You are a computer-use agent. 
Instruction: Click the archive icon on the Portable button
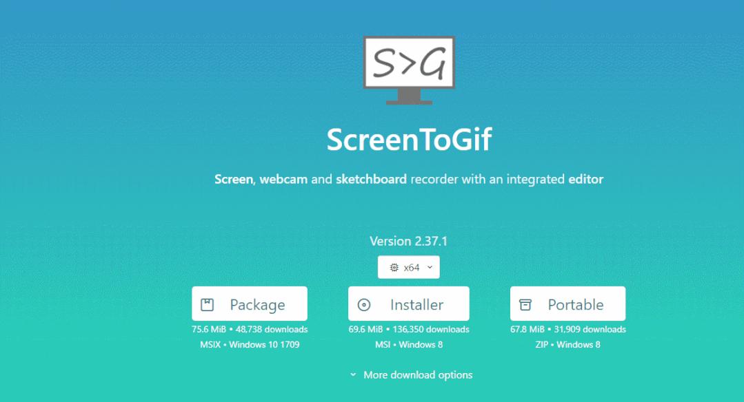pyautogui.click(x=525, y=304)
